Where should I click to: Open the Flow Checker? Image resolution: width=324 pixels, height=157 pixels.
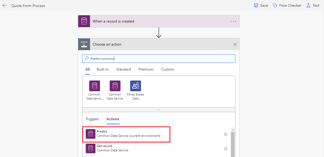click(x=287, y=5)
